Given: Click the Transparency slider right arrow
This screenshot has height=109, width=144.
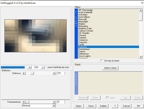Looking at the screenshot, I should [54, 102].
